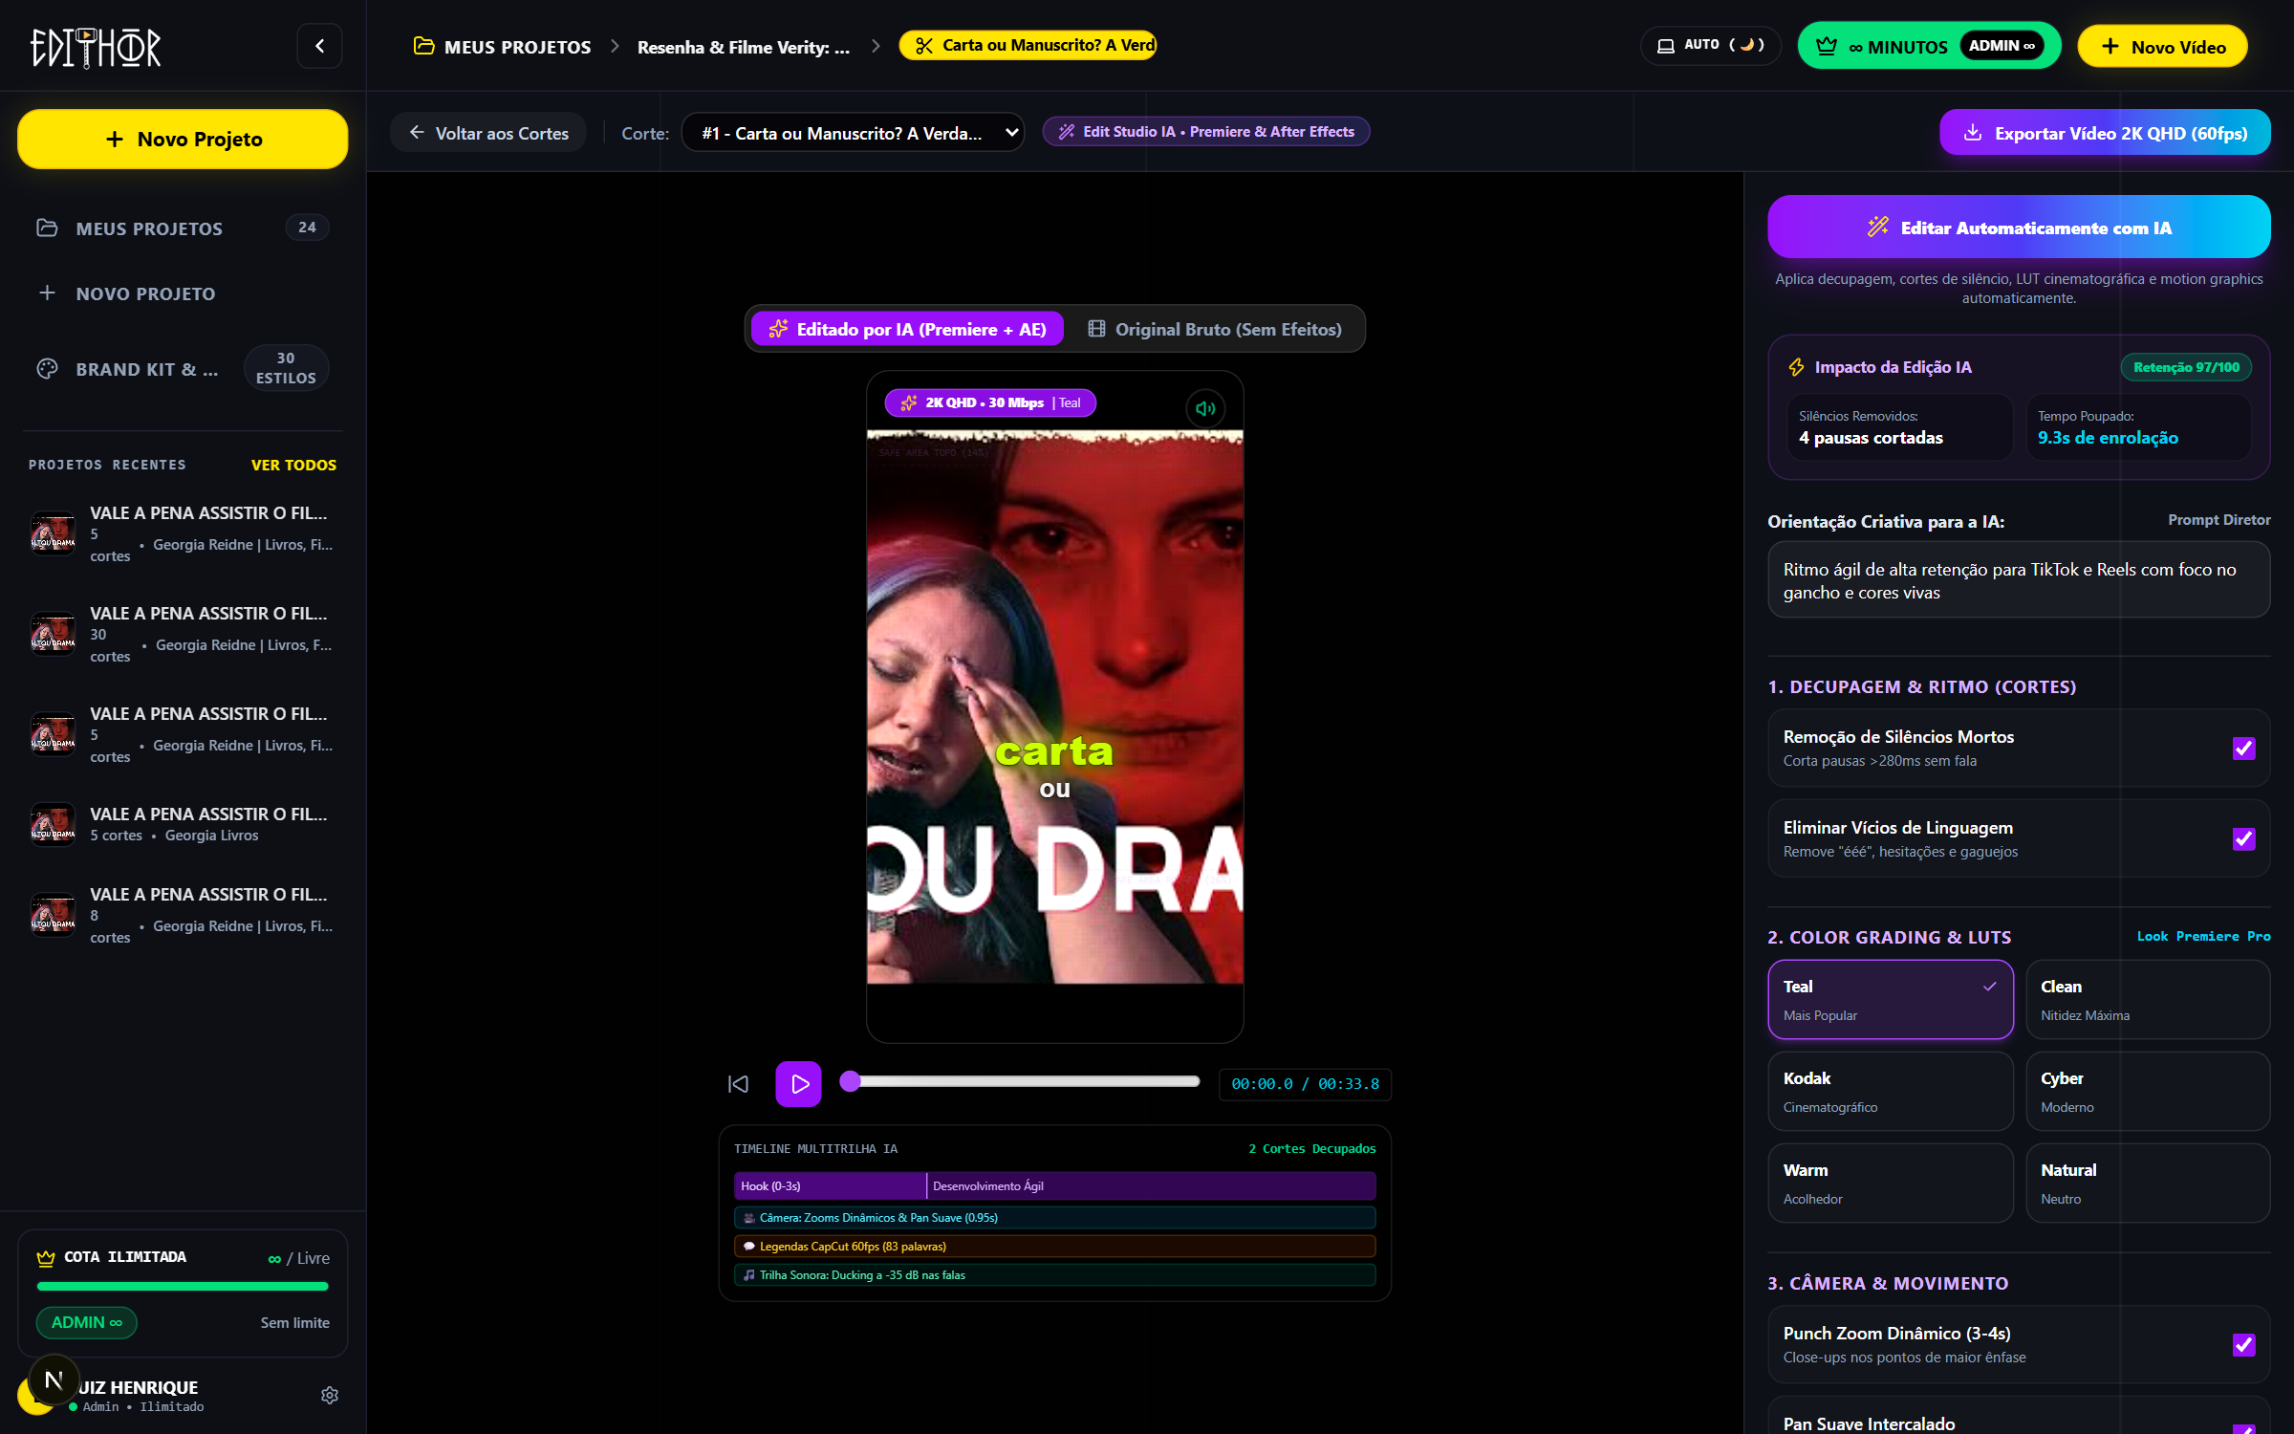Click the MINUTOS ADMIN plan button
2294x1434 pixels.
[1929, 46]
